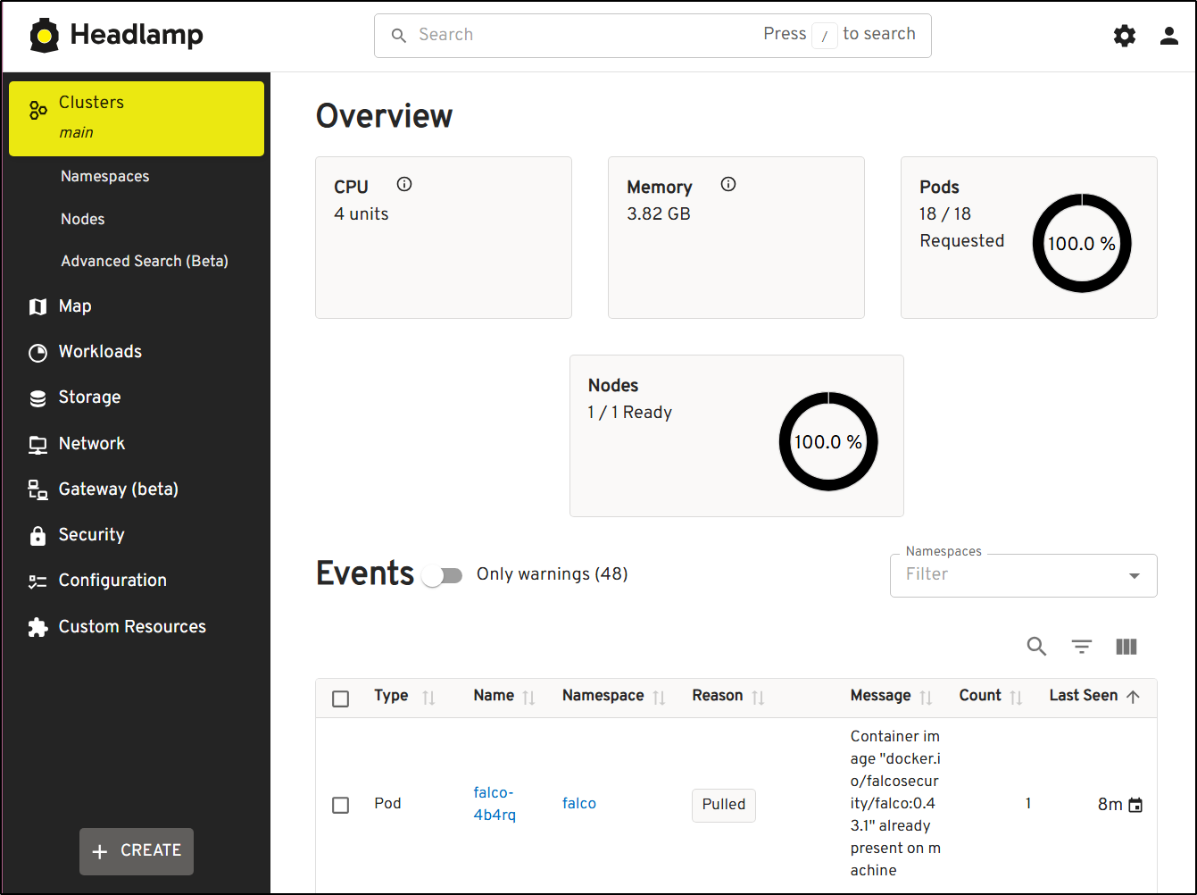The height and width of the screenshot is (895, 1197).
Task: Click the CPU info icon
Action: click(x=404, y=185)
